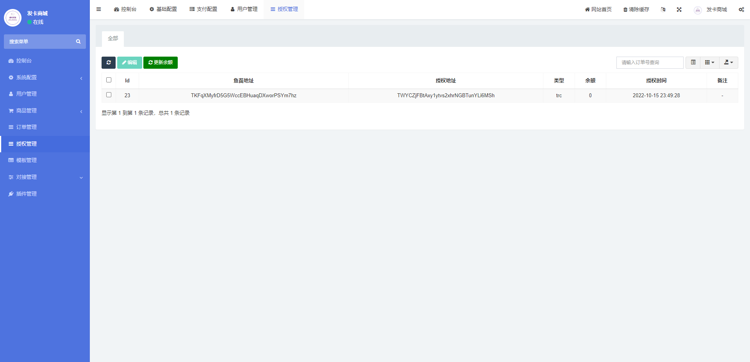Click the green 更新余额 button
Image resolution: width=750 pixels, height=362 pixels.
pos(160,62)
